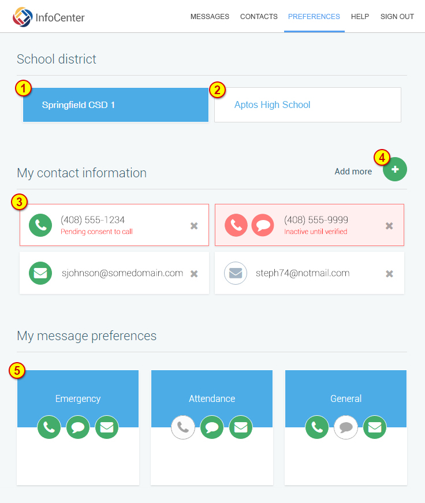The width and height of the screenshot is (425, 503).
Task: Click the green add contact plus button
Action: pyautogui.click(x=395, y=169)
